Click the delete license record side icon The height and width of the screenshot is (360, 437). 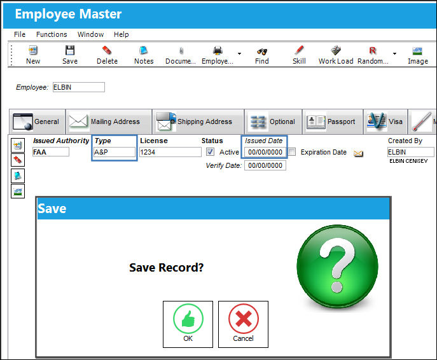[18, 160]
